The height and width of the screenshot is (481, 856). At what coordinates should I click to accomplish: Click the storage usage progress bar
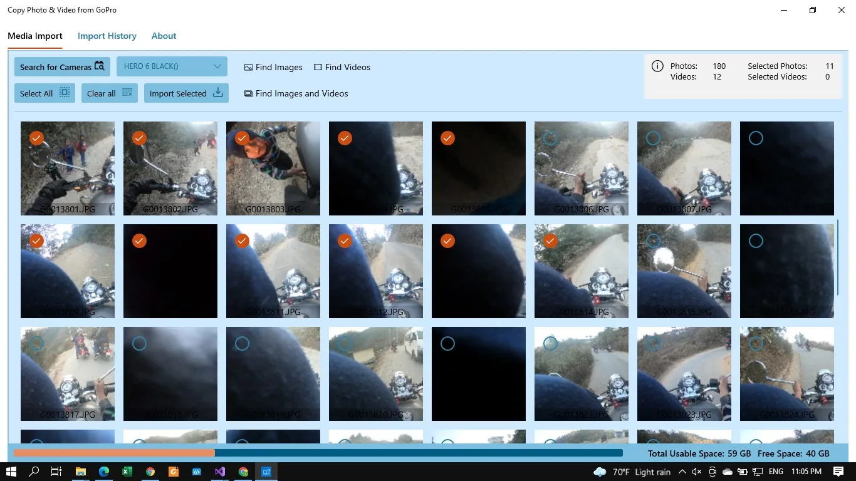click(x=318, y=453)
